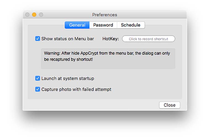Select the Schedule tab

(x=131, y=25)
